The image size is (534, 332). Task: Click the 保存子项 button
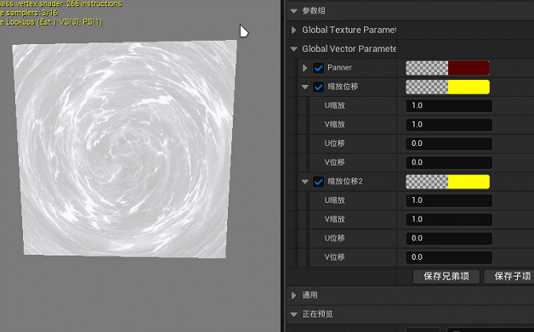[x=510, y=277]
